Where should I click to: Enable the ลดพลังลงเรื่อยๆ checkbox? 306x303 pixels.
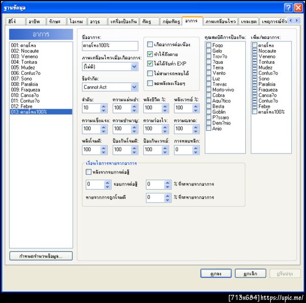point(150,83)
